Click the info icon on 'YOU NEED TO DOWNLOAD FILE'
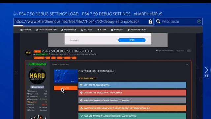Image resolution: width=211 pixels, height=119 pixels. (x=81, y=85)
